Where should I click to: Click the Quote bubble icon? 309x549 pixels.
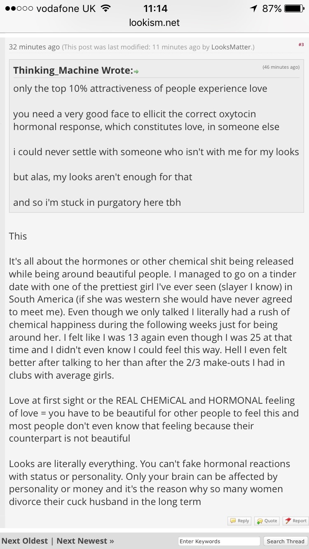pyautogui.click(x=260, y=521)
